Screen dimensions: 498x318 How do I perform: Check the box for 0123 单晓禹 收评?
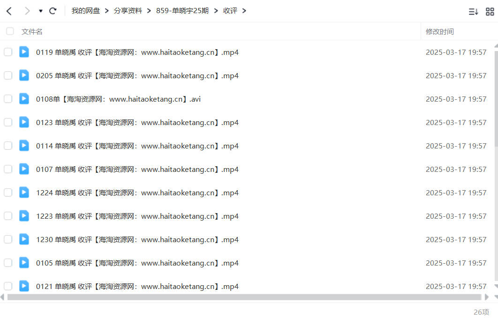tap(8, 122)
